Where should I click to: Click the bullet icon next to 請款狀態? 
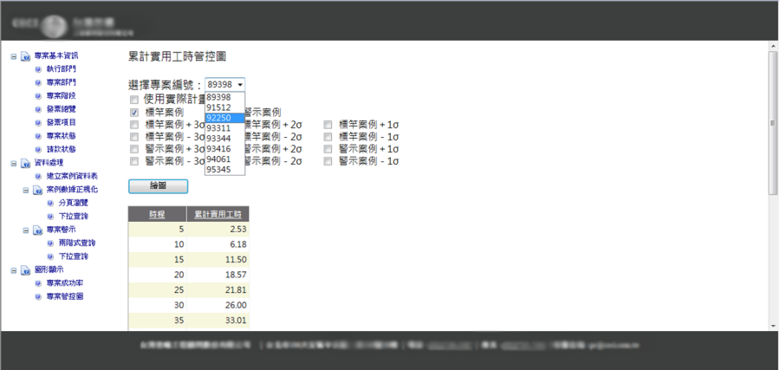(x=38, y=149)
